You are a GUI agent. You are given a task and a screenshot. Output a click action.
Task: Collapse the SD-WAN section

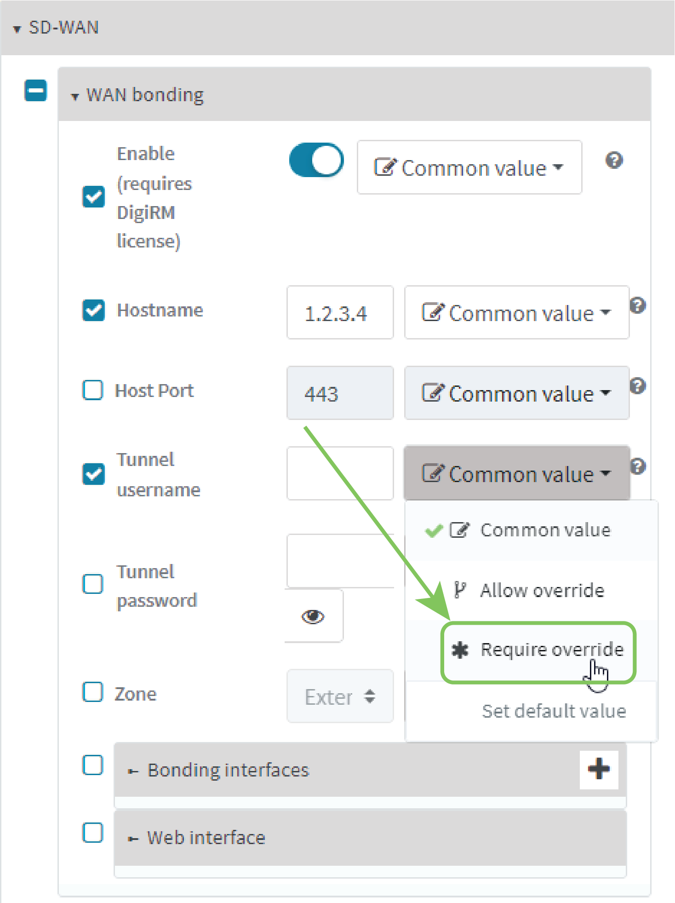(17, 29)
